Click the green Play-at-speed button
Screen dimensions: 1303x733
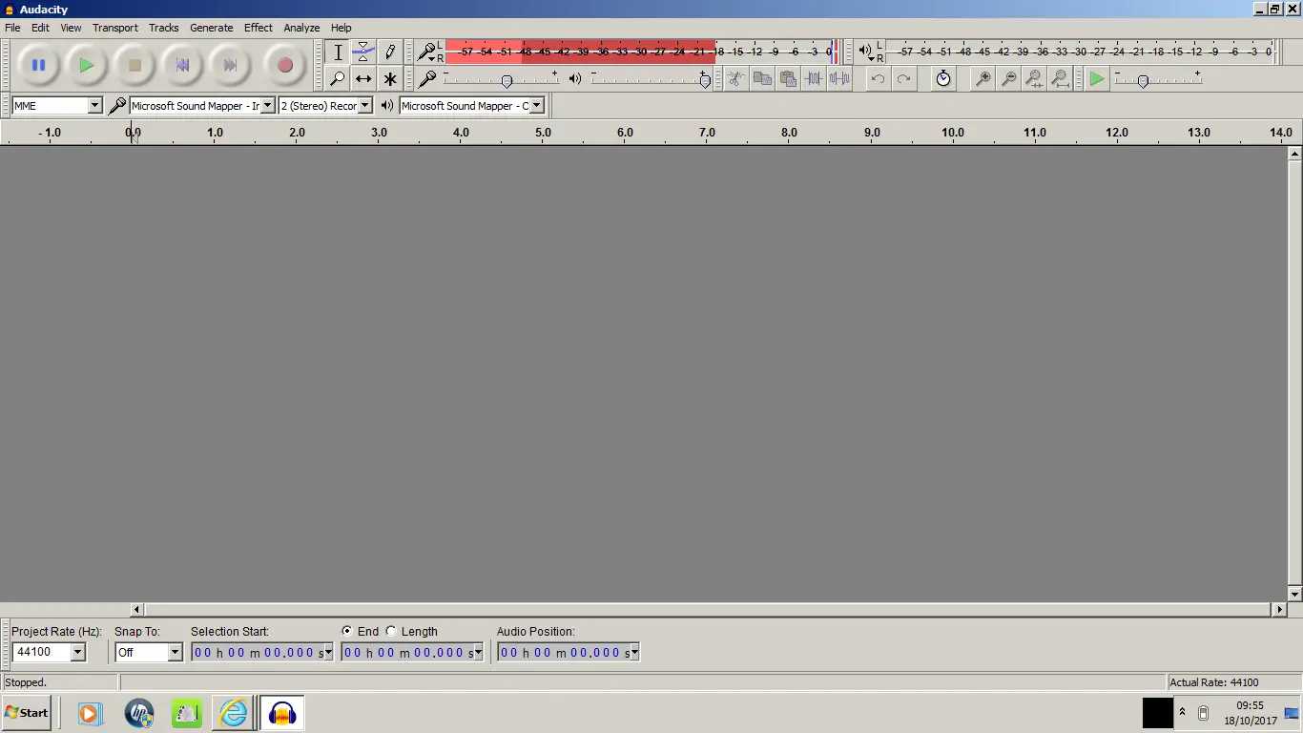pos(1097,79)
